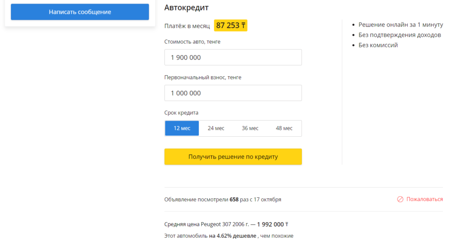This screenshot has width=470, height=240.
Task: Click the Без подтверждения доходов item
Action: 399,35
